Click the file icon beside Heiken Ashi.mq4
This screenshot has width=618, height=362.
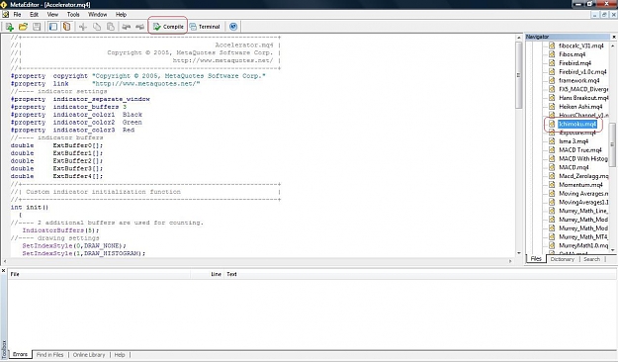(x=552, y=107)
